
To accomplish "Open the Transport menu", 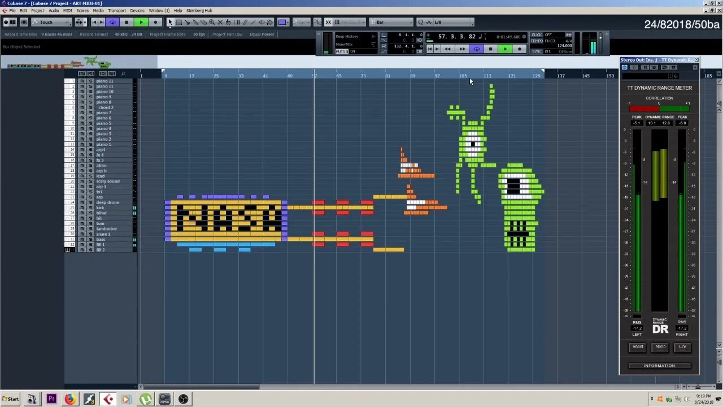I will point(117,10).
